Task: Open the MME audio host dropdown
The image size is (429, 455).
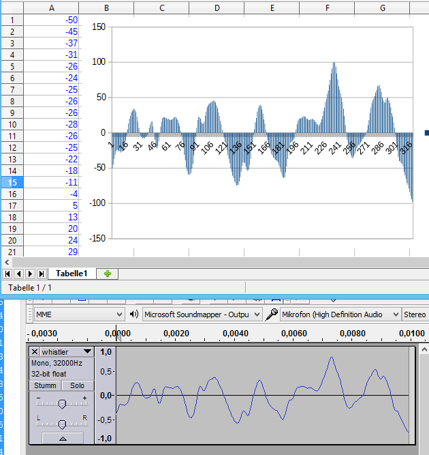Action: (x=80, y=314)
